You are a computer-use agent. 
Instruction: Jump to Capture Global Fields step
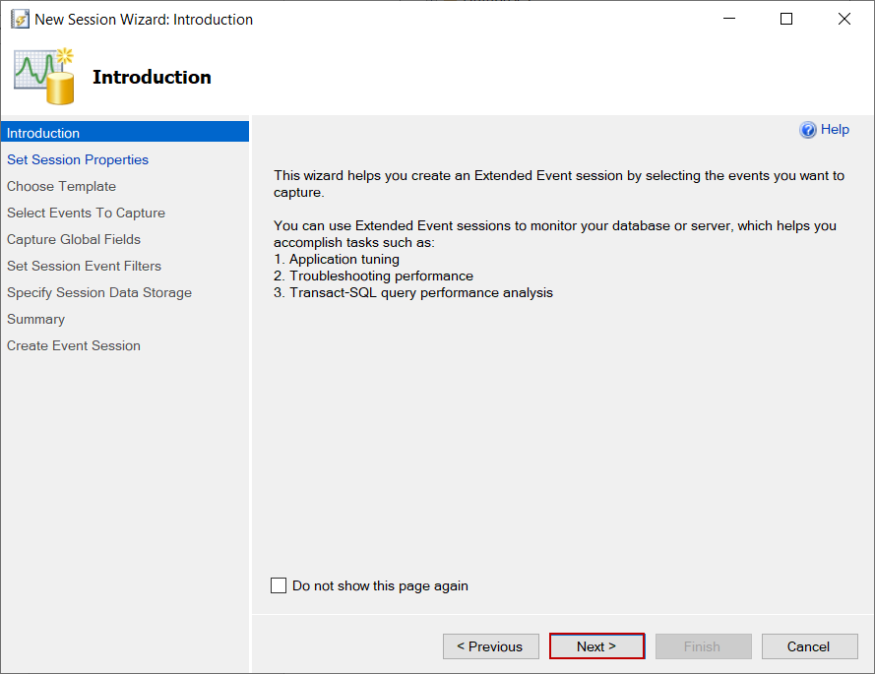click(x=74, y=239)
